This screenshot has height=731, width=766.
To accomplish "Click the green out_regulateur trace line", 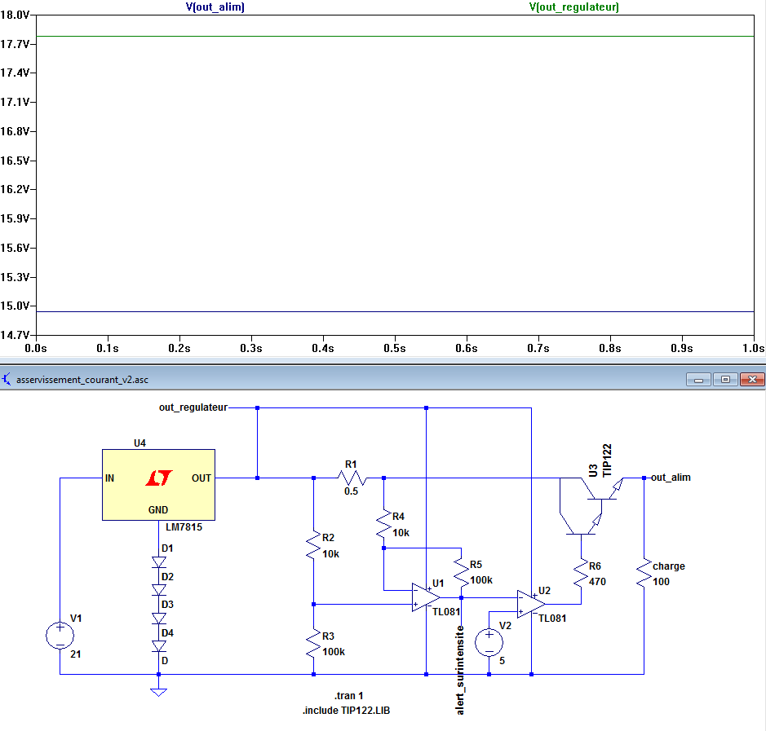I will pyautogui.click(x=395, y=36).
